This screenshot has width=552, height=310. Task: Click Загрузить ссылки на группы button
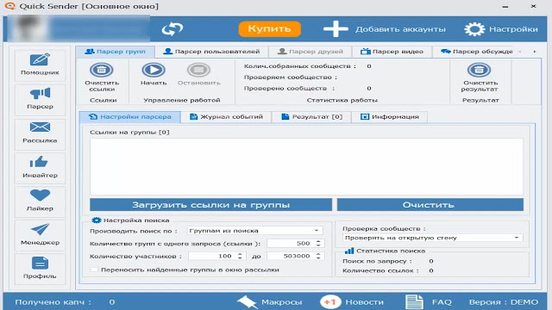click(x=210, y=205)
